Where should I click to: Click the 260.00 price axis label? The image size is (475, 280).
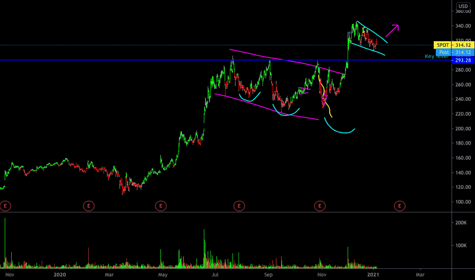click(x=463, y=85)
